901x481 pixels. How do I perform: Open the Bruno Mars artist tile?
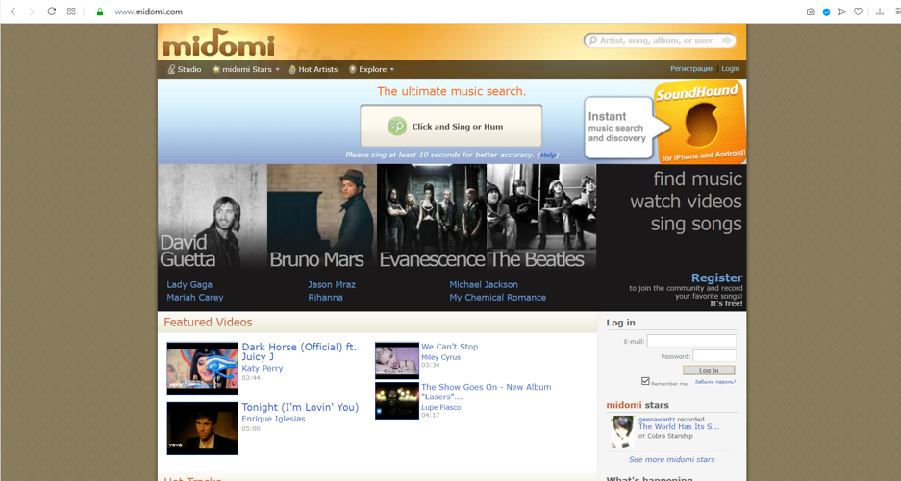[322, 217]
